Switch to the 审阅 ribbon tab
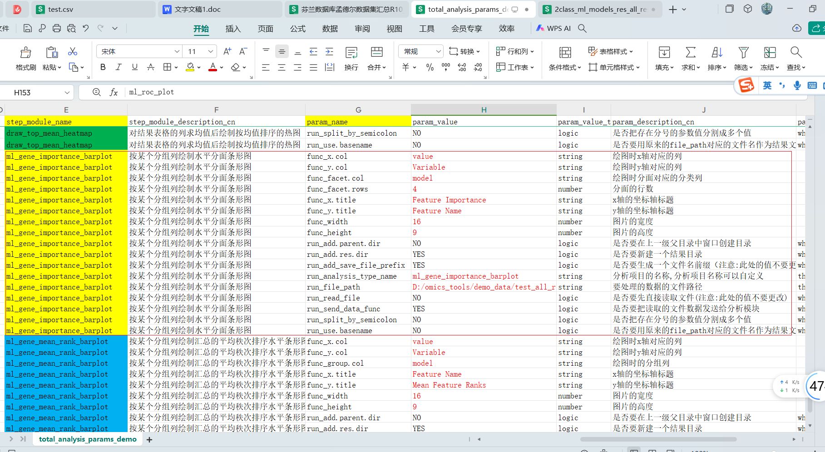Screen dimensions: 825x452 [x=362, y=29]
